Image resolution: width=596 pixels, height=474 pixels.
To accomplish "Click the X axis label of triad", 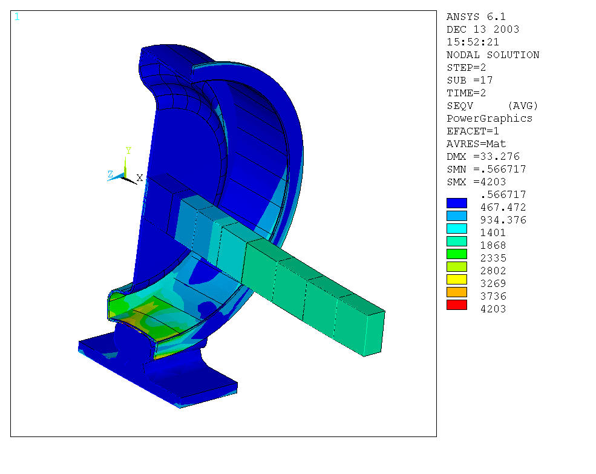I will pyautogui.click(x=140, y=177).
